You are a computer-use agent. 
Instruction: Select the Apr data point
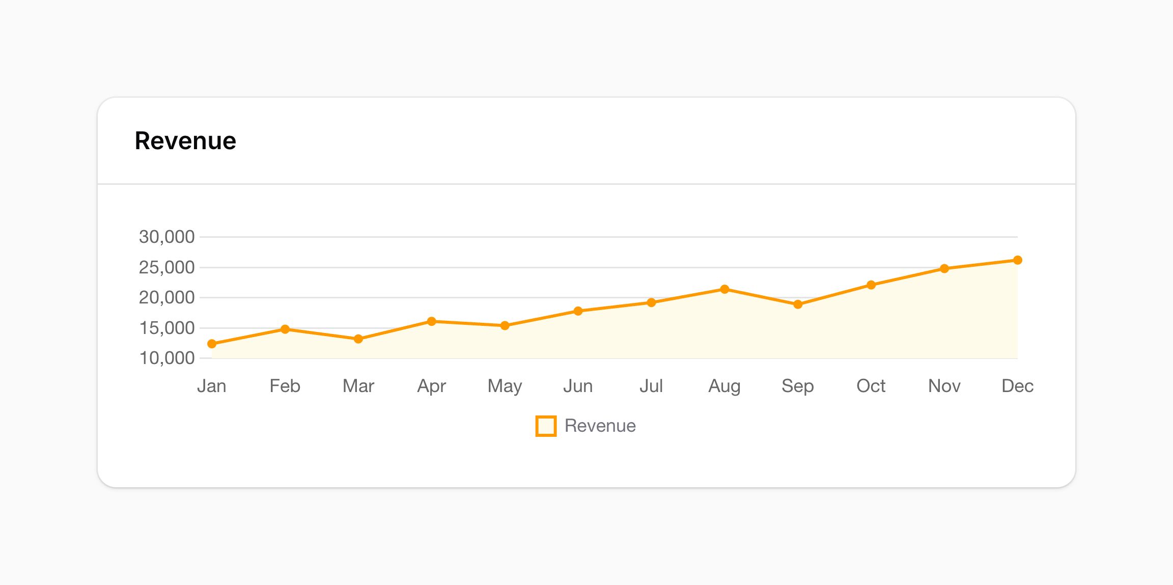[x=432, y=321]
